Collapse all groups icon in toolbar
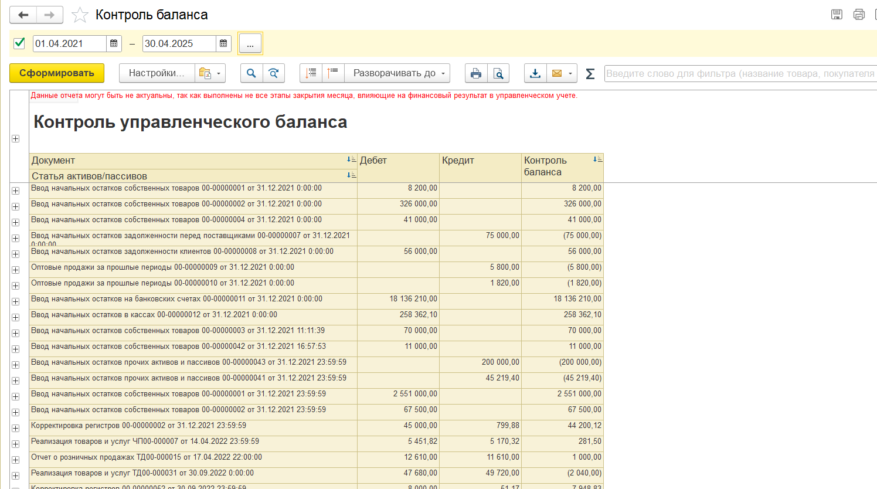The image size is (877, 489). (333, 73)
